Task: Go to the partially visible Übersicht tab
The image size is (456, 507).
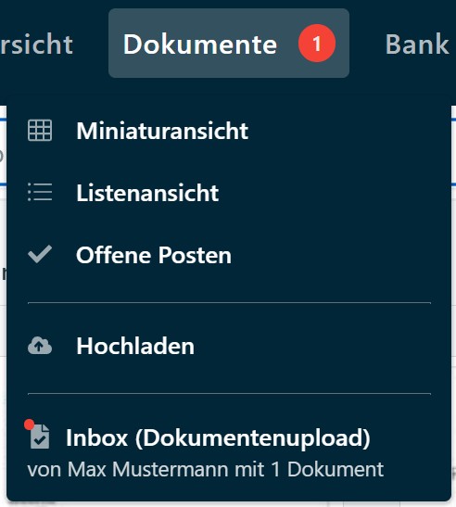Action: pos(36,44)
